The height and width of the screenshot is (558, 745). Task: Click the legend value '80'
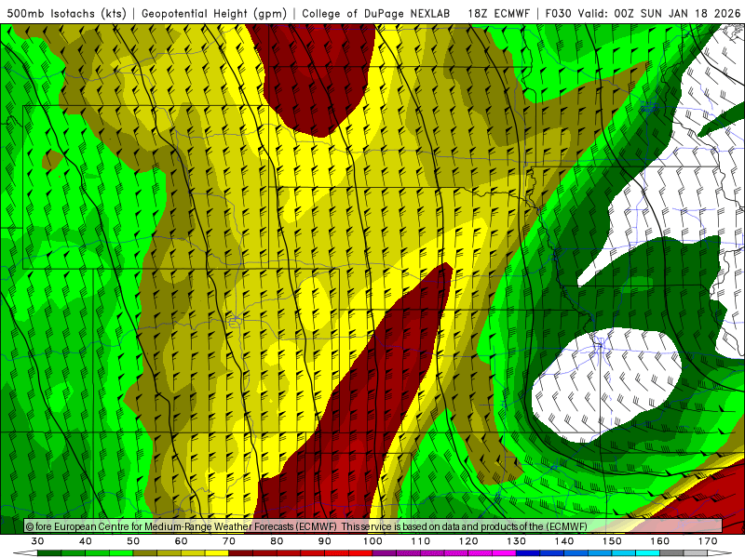click(x=277, y=541)
